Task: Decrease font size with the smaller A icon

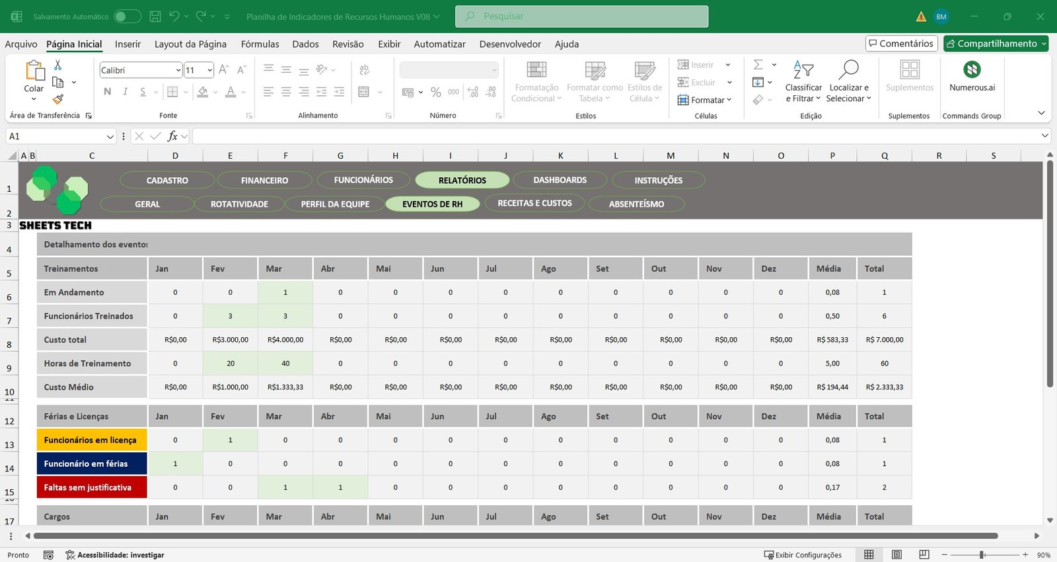Action: (x=241, y=70)
